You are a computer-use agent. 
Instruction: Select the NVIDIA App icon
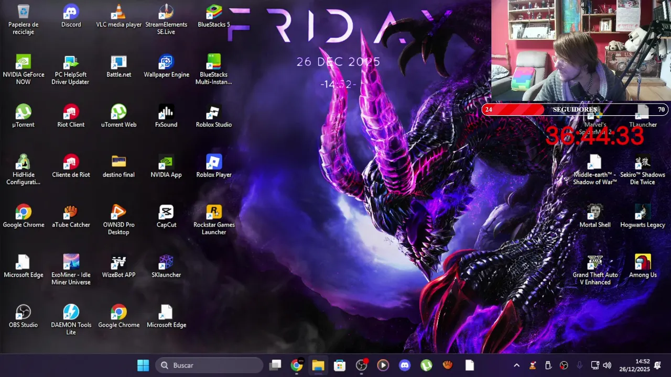point(166,166)
